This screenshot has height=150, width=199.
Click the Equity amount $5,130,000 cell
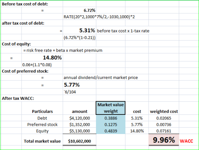pyautogui.click(x=80, y=131)
